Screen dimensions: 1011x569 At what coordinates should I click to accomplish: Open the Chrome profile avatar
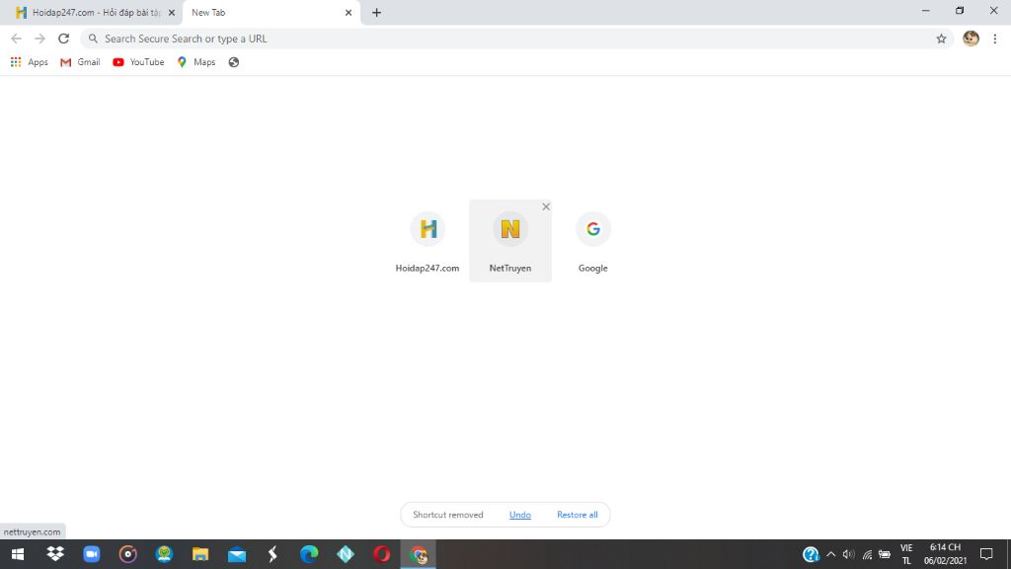coord(971,39)
